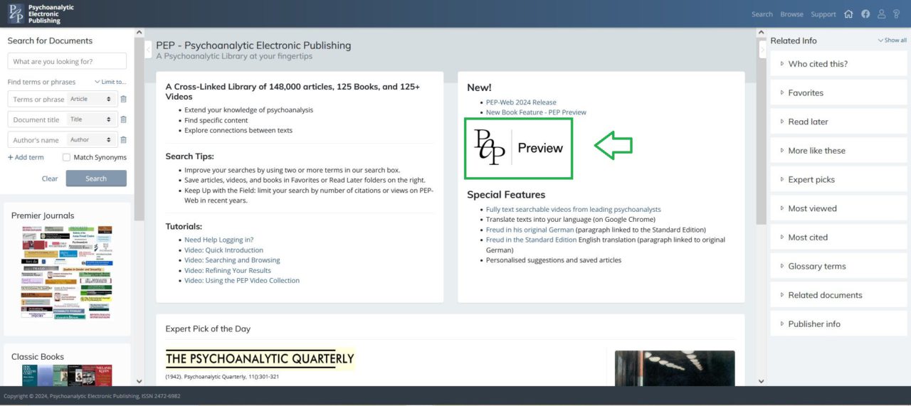Expand the Limit to options
The image size is (911, 406).
110,82
